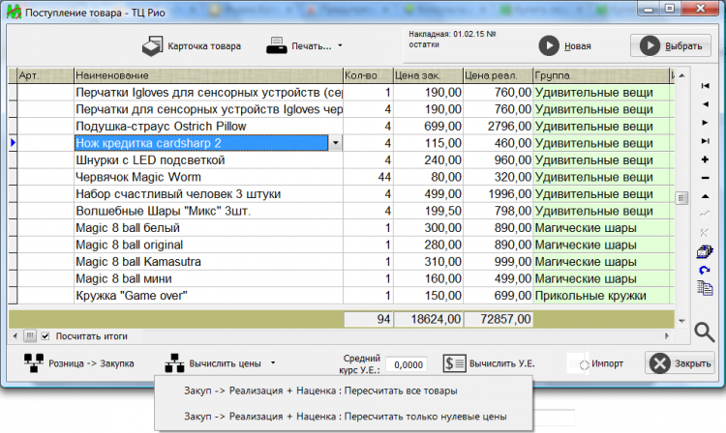This screenshot has width=726, height=433.
Task: Click Средний курс У.Е. input field
Action: pos(407,364)
